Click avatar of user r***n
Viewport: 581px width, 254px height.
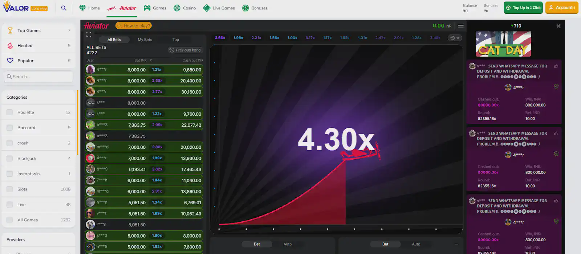[90, 225]
